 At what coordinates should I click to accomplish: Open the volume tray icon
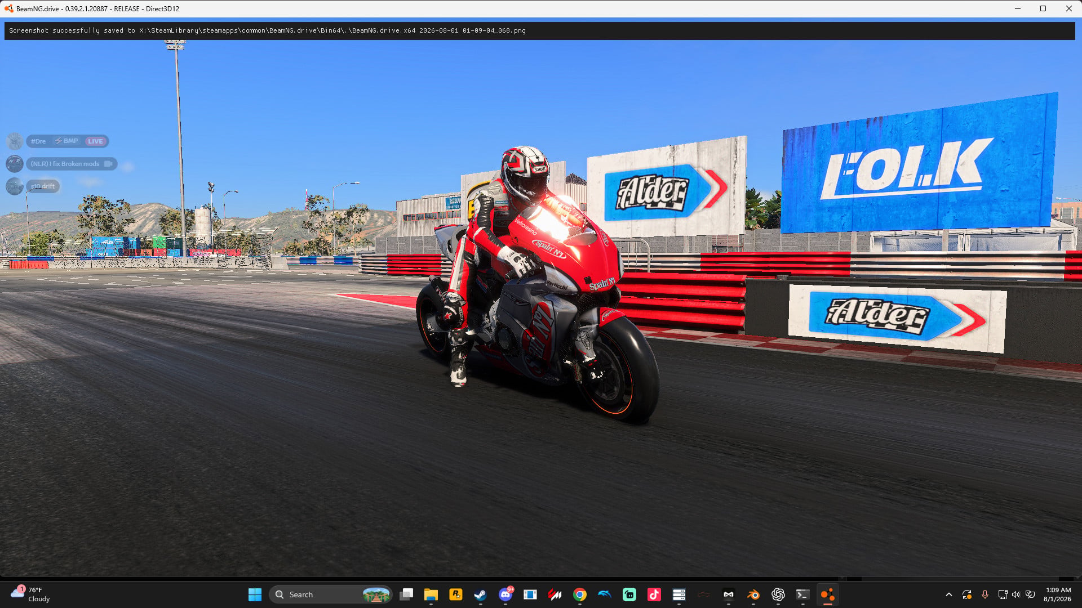pyautogui.click(x=1016, y=594)
